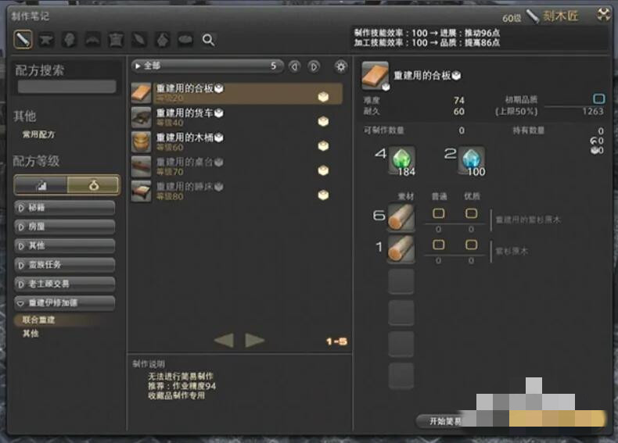
Task: Select the 联合重建 subcategory
Action: (x=38, y=320)
